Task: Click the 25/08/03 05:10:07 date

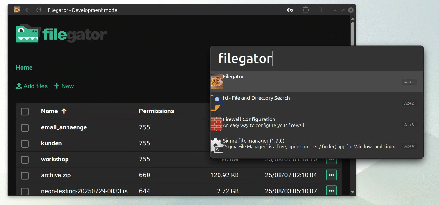Action: tap(291, 191)
